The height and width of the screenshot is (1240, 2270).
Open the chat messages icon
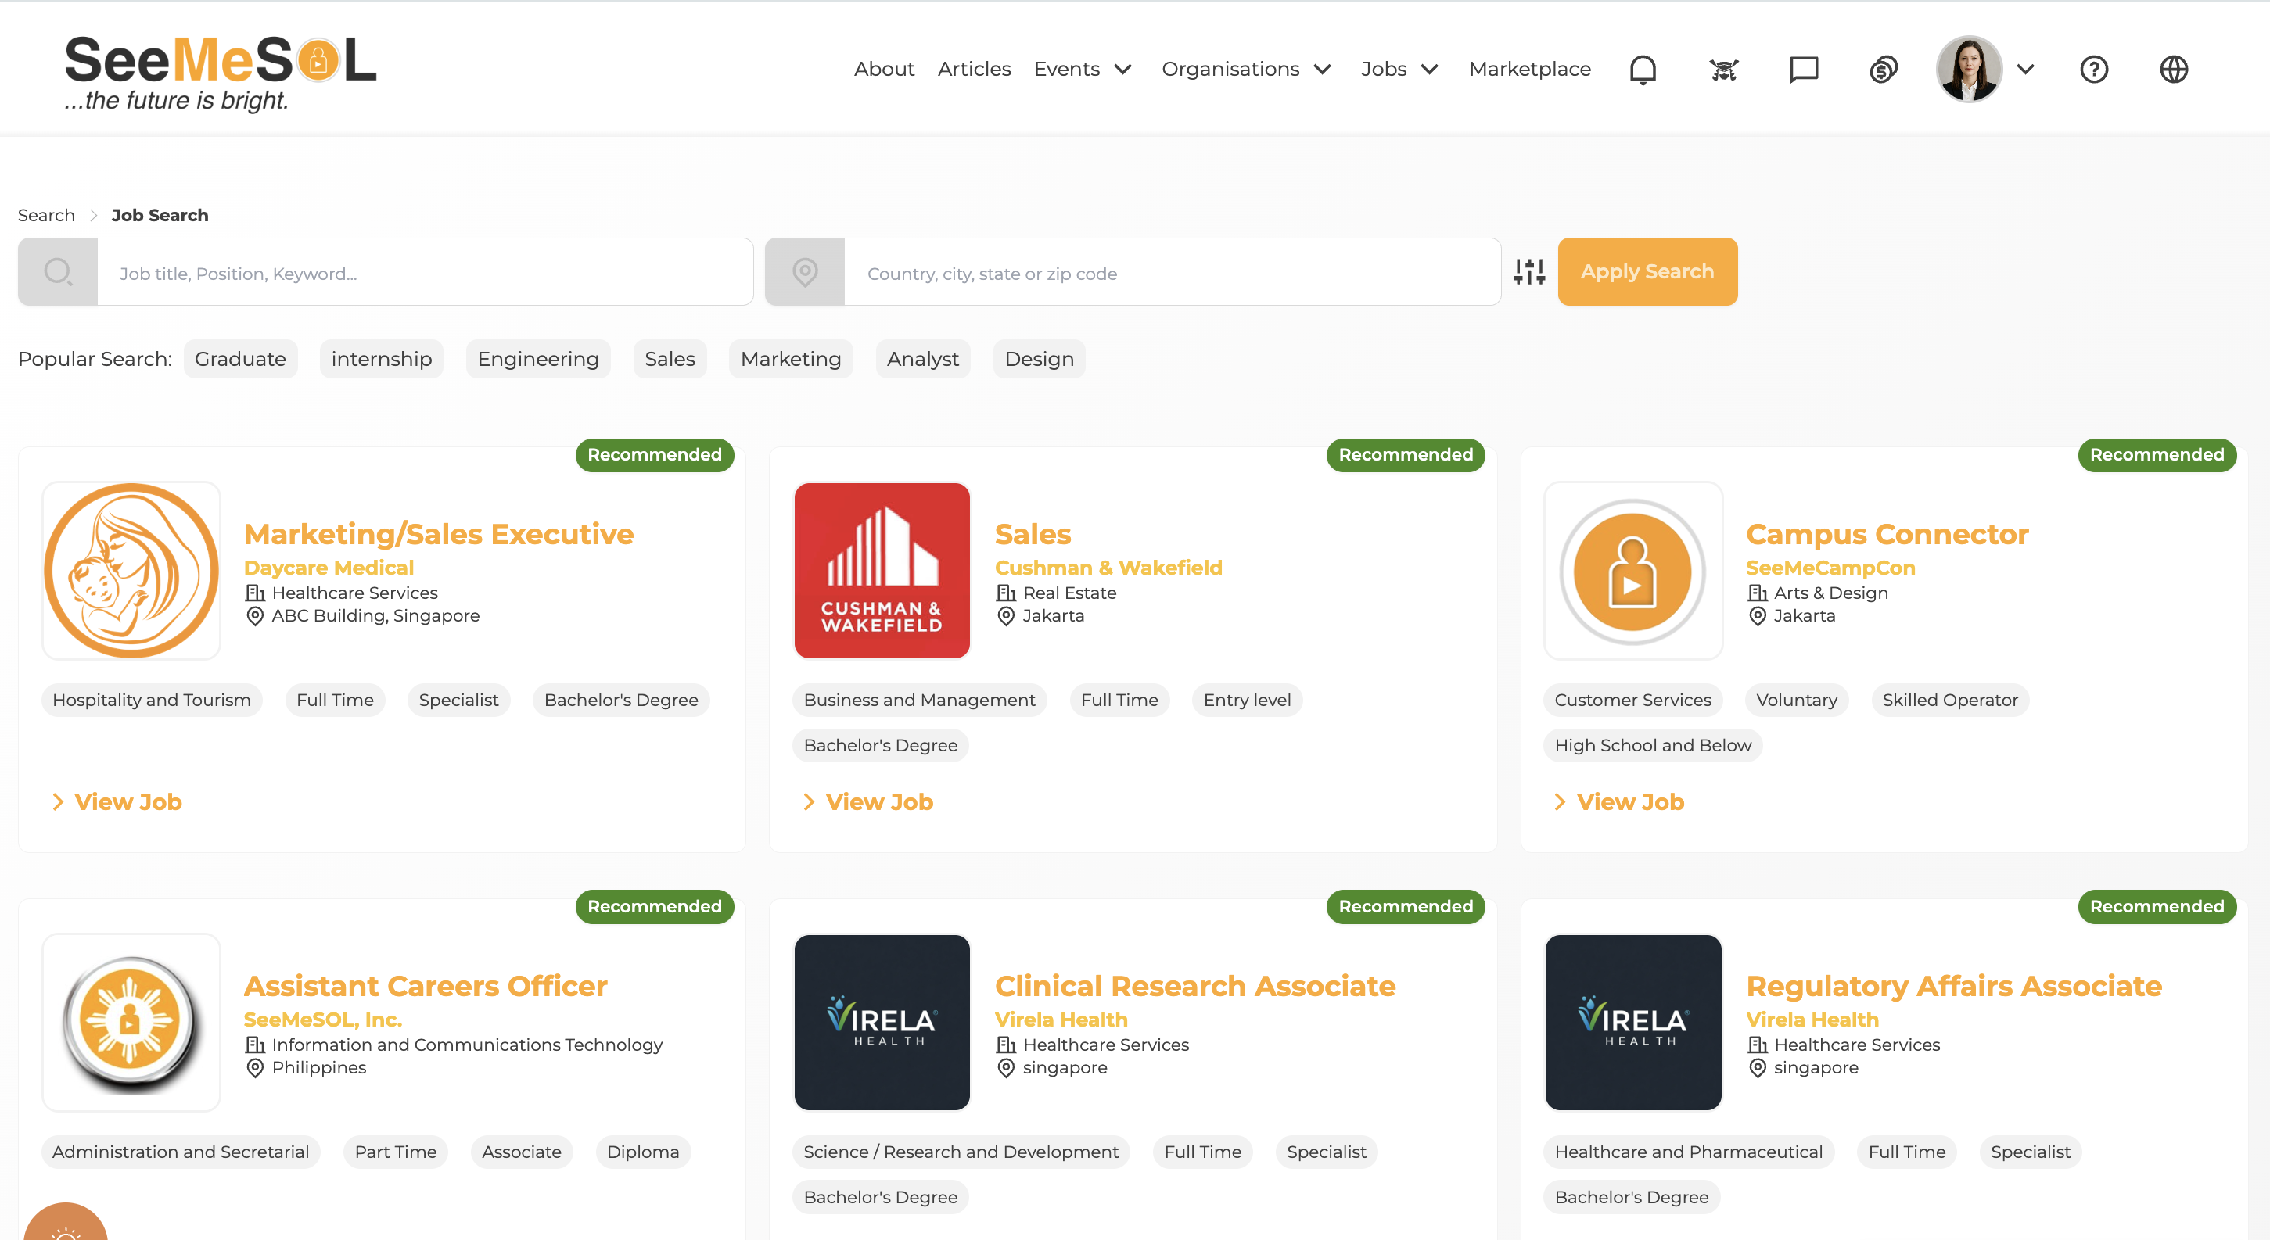(x=1803, y=69)
